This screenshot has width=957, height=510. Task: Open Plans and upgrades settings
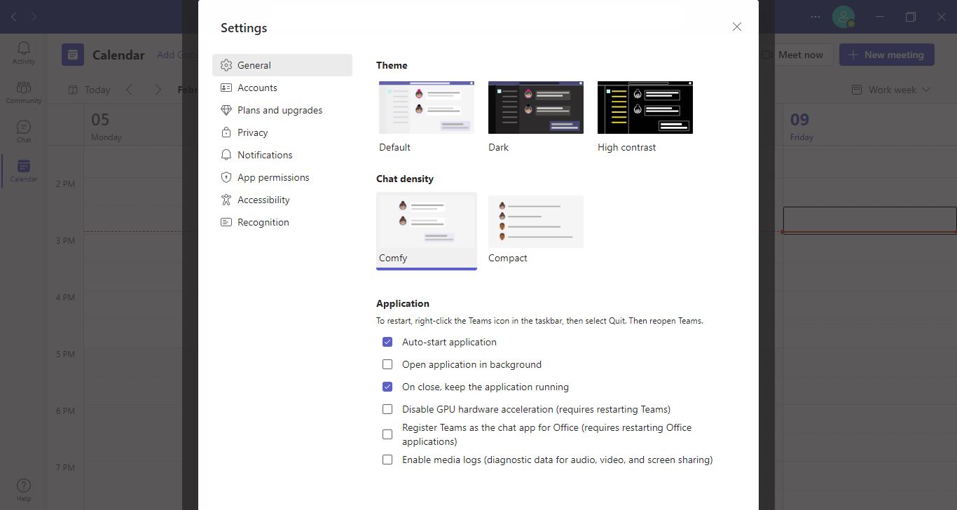point(282,110)
